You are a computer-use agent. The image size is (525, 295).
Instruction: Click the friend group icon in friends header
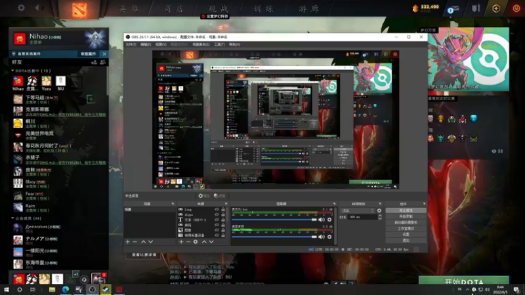click(102, 62)
